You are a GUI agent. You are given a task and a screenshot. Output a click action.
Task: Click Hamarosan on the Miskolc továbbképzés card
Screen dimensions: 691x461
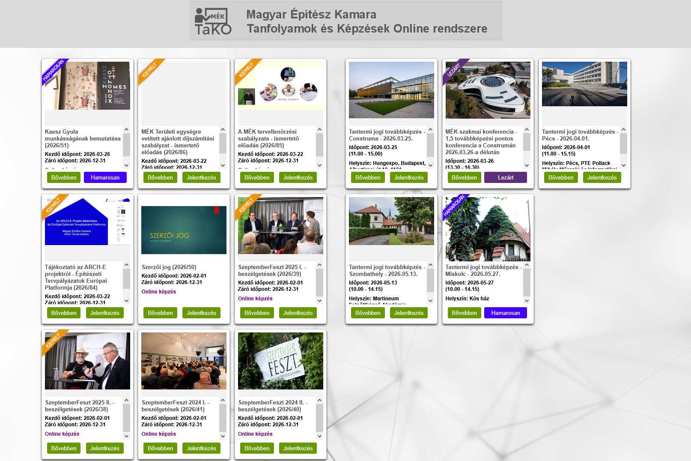(x=505, y=313)
